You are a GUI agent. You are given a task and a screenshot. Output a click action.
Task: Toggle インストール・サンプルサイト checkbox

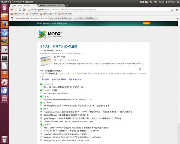pos(55,60)
